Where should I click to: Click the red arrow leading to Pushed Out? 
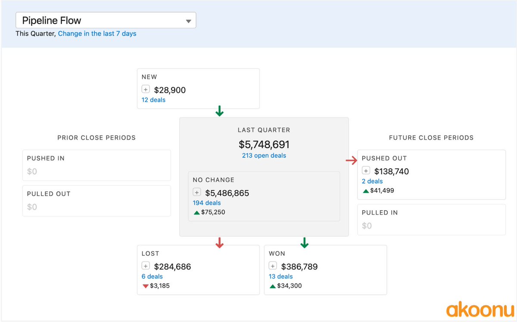click(x=352, y=160)
